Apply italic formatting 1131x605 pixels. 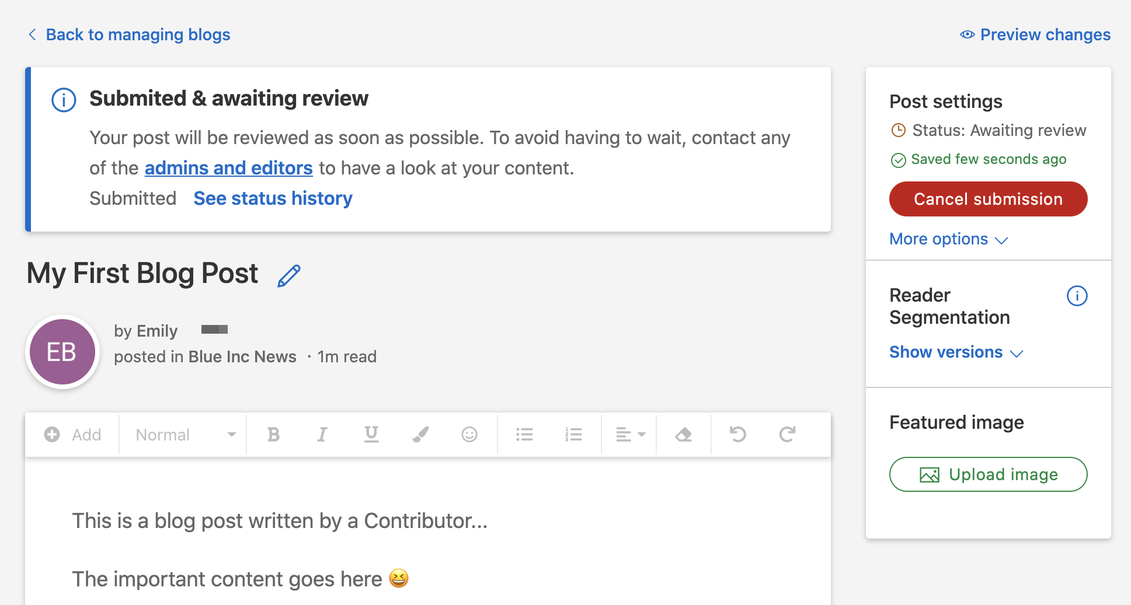322,434
